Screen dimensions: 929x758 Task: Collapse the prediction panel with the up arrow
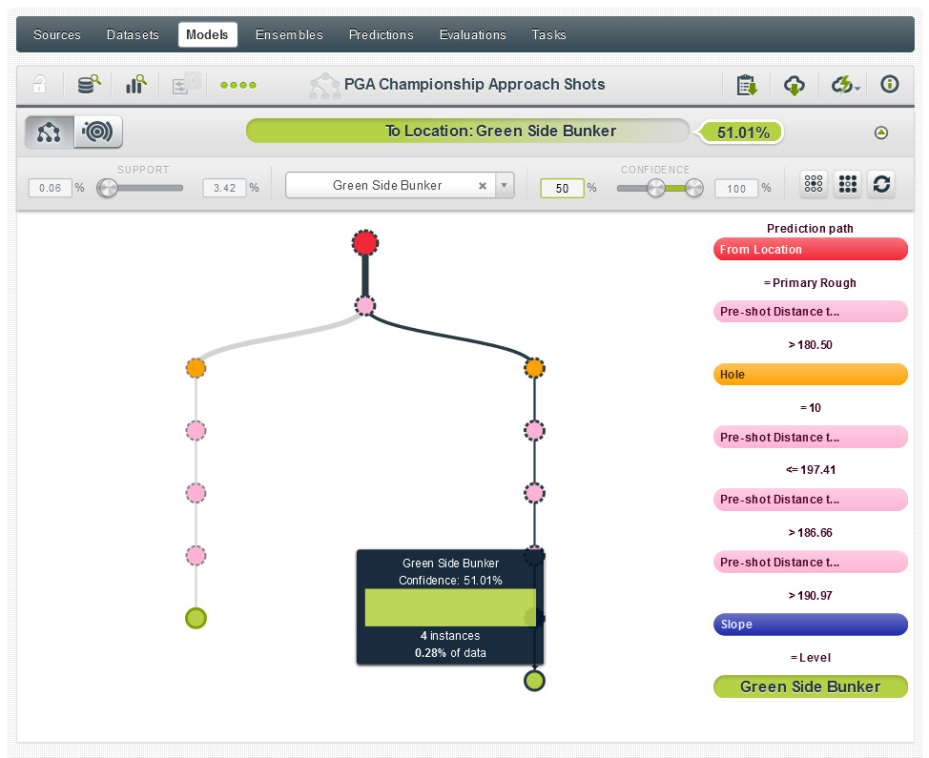[x=881, y=133]
